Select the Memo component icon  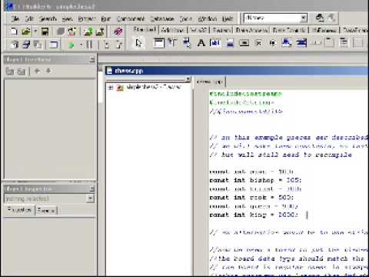pos(230,43)
